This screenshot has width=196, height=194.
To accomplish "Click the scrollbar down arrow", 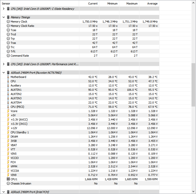I will [x=193, y=191].
